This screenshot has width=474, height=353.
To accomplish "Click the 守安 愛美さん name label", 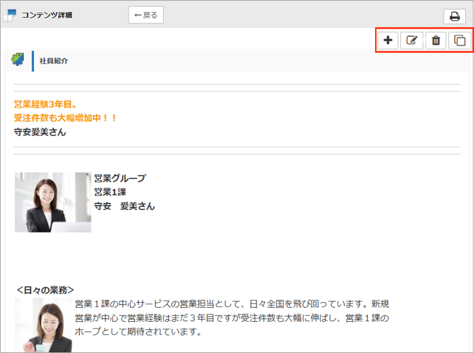I will coord(124,206).
